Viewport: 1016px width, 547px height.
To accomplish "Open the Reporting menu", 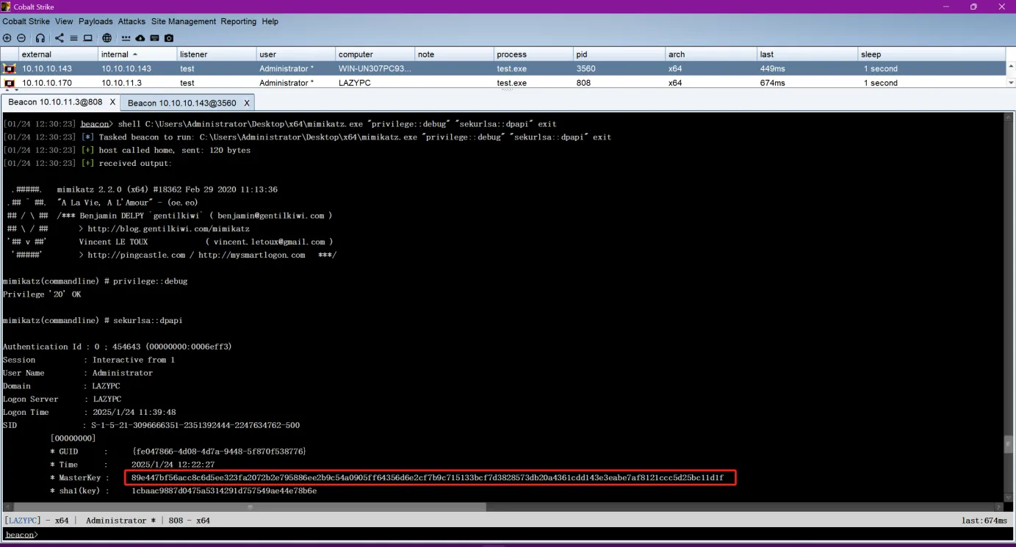I will [x=239, y=21].
